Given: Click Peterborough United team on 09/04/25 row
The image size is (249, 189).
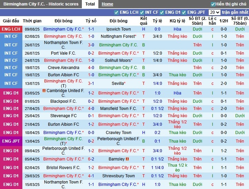Looking at the screenshot, I should [63, 151].
